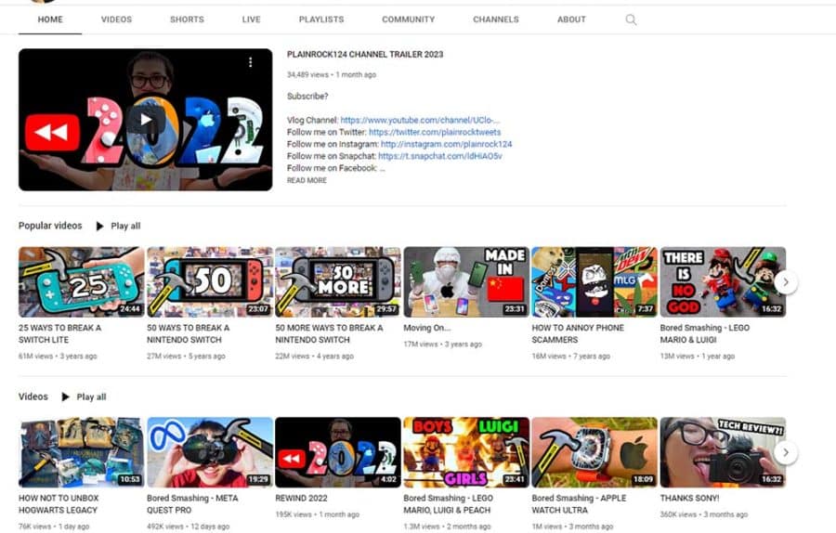Click the Popular videos Play all label
This screenshot has width=836, height=533.
[x=125, y=226]
